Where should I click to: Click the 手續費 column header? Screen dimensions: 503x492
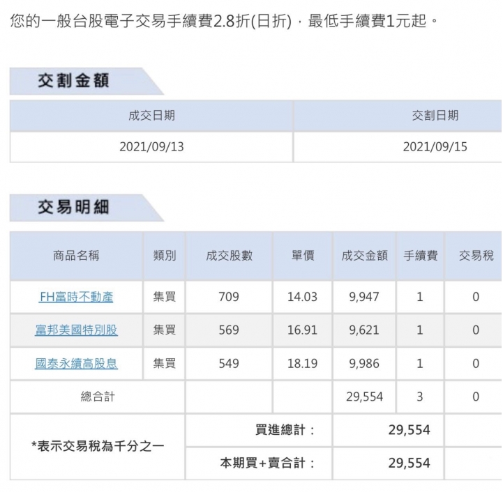click(x=420, y=256)
